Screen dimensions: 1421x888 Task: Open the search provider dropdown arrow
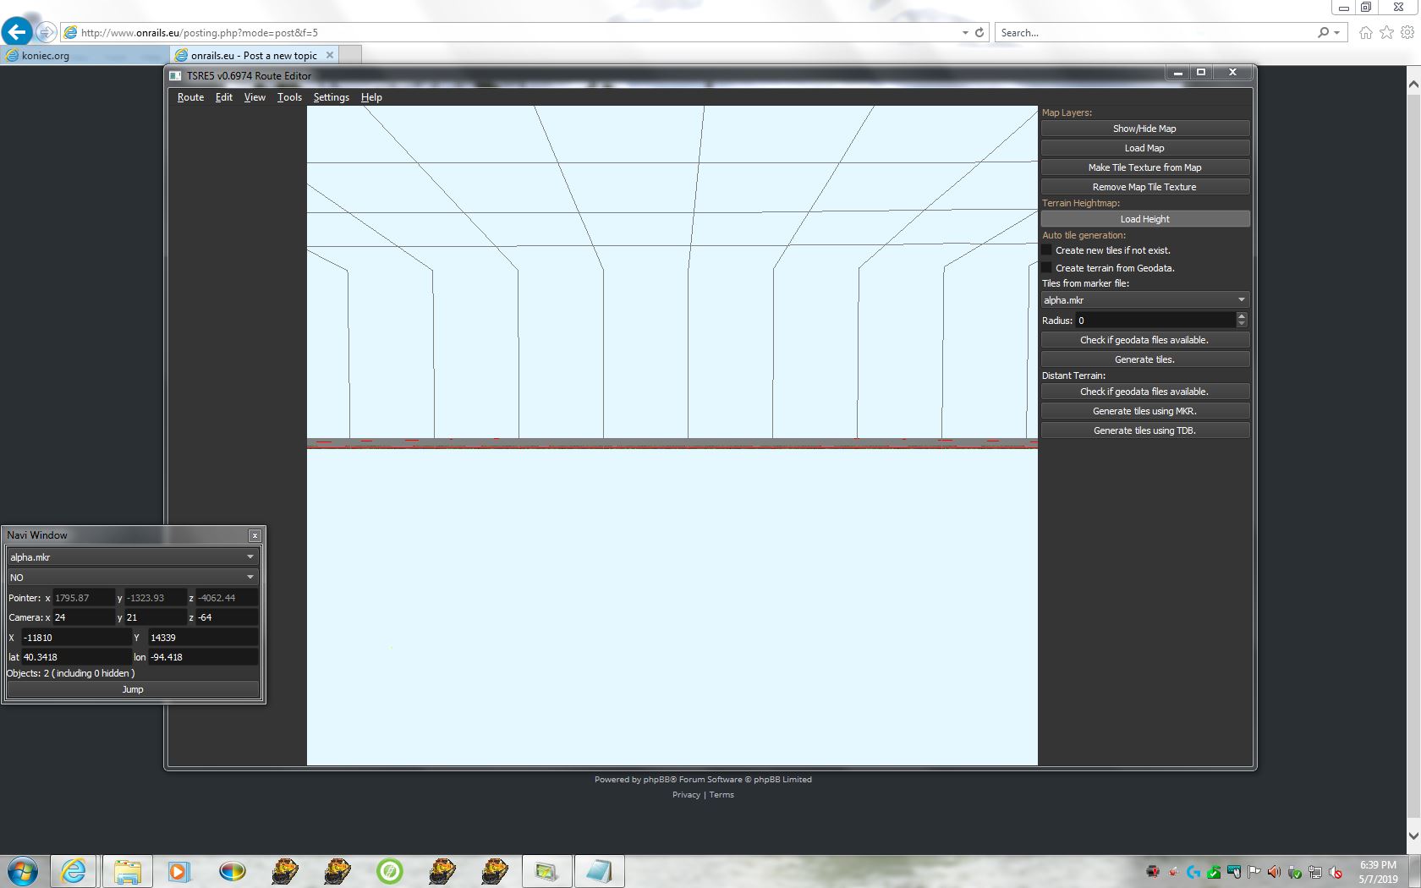(x=1336, y=32)
